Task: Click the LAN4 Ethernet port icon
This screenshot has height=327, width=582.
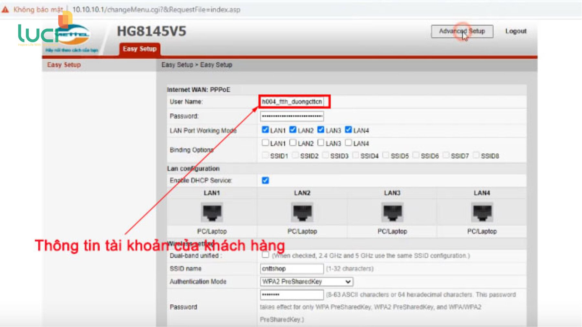Action: tap(482, 212)
